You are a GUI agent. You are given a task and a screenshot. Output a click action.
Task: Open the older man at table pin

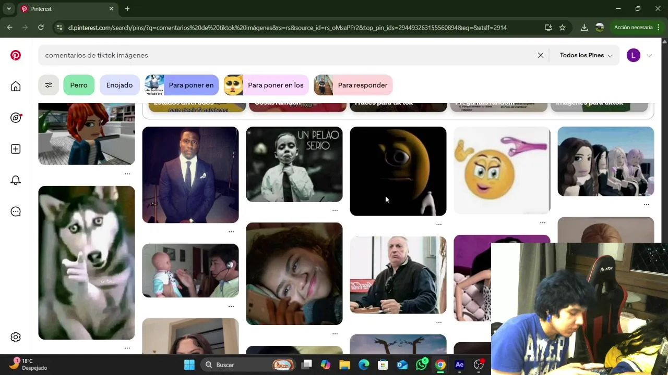[398, 275]
